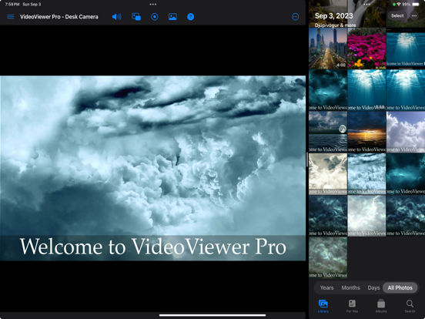Viewport: 425px width, 319px height.
Task: Open the image snapshot icon in toolbar
Action: [x=172, y=17]
